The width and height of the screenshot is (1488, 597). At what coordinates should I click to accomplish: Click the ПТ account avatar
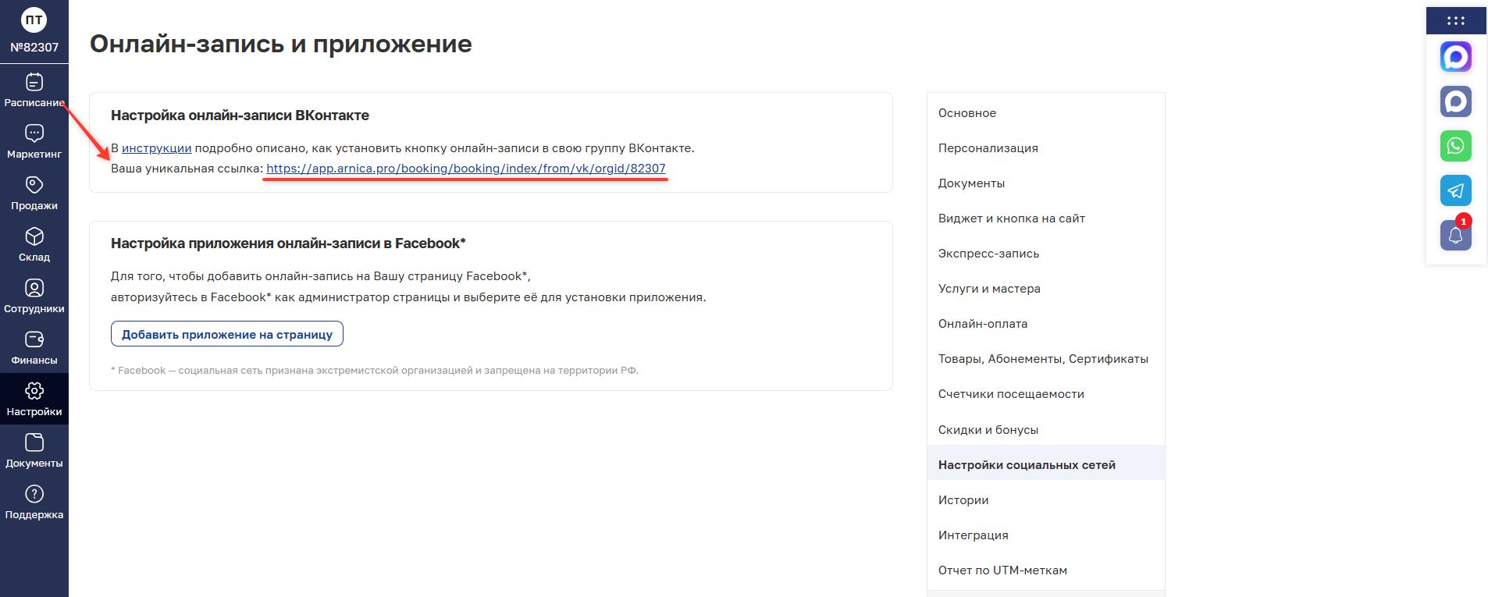[x=34, y=20]
